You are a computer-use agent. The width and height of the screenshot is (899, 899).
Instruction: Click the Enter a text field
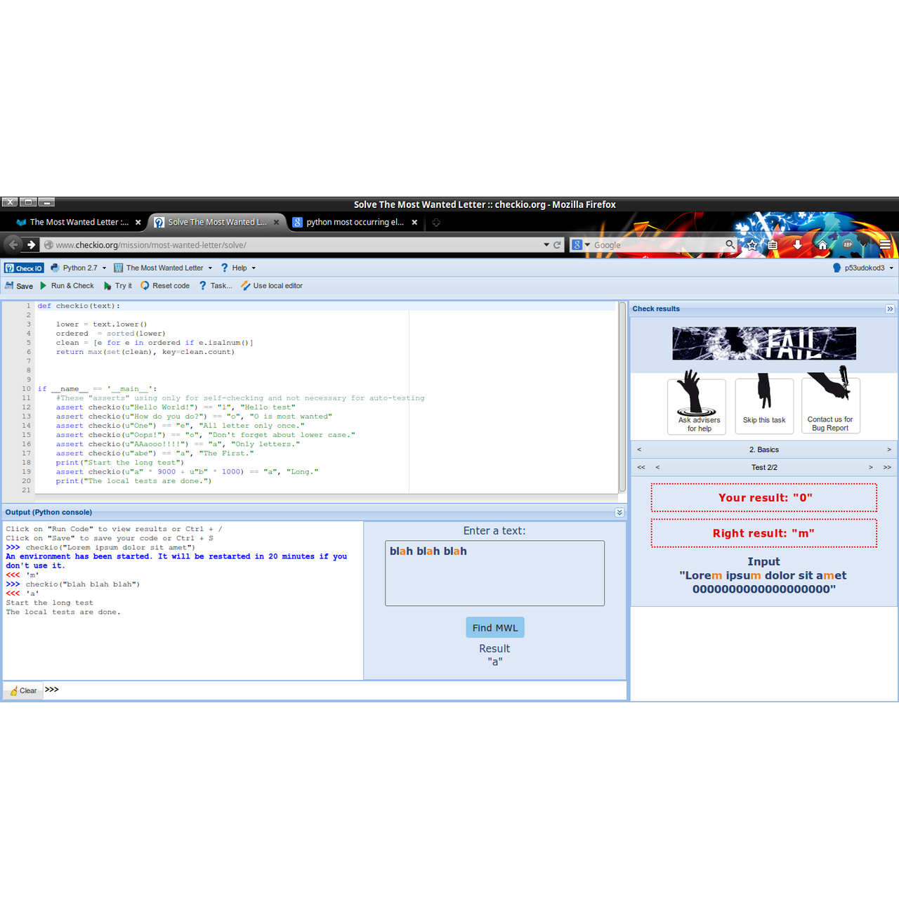point(494,573)
